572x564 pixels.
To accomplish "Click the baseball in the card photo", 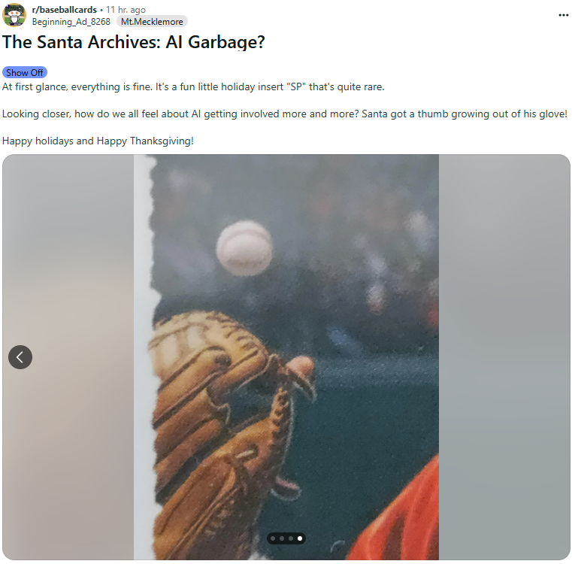I will [x=244, y=248].
